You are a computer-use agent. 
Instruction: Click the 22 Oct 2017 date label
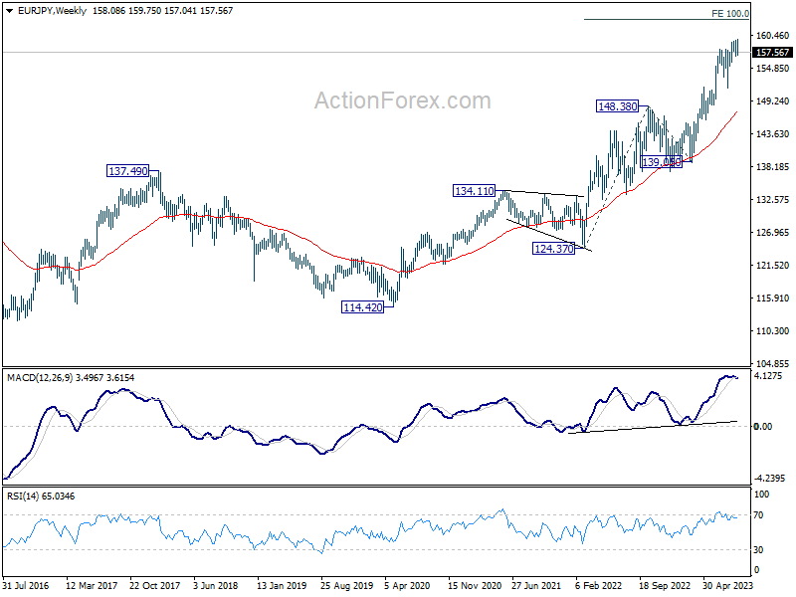pos(155,586)
